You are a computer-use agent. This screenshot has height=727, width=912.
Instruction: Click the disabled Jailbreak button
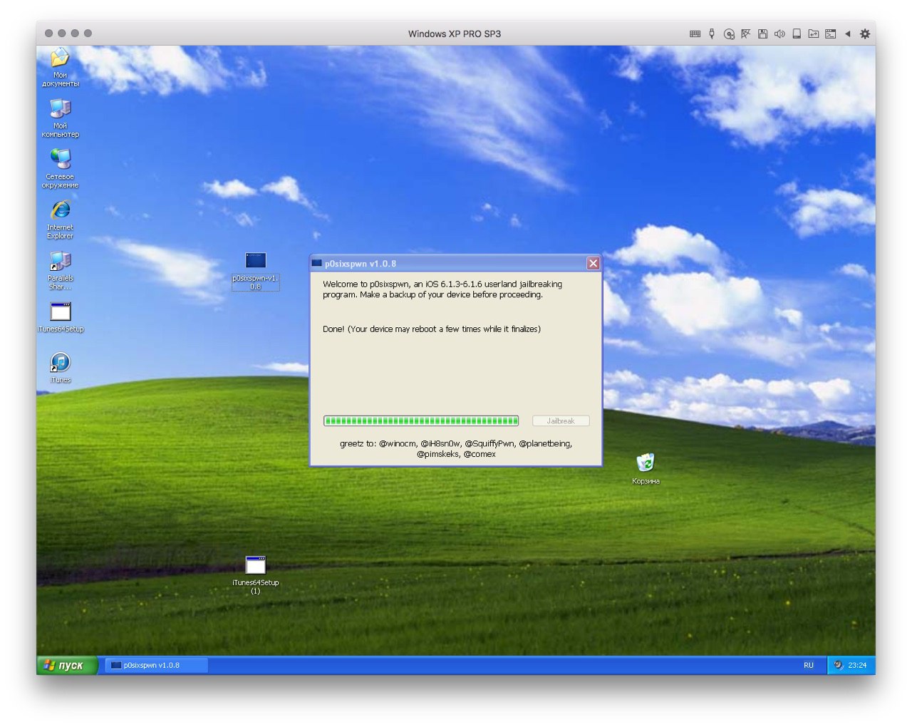click(561, 421)
